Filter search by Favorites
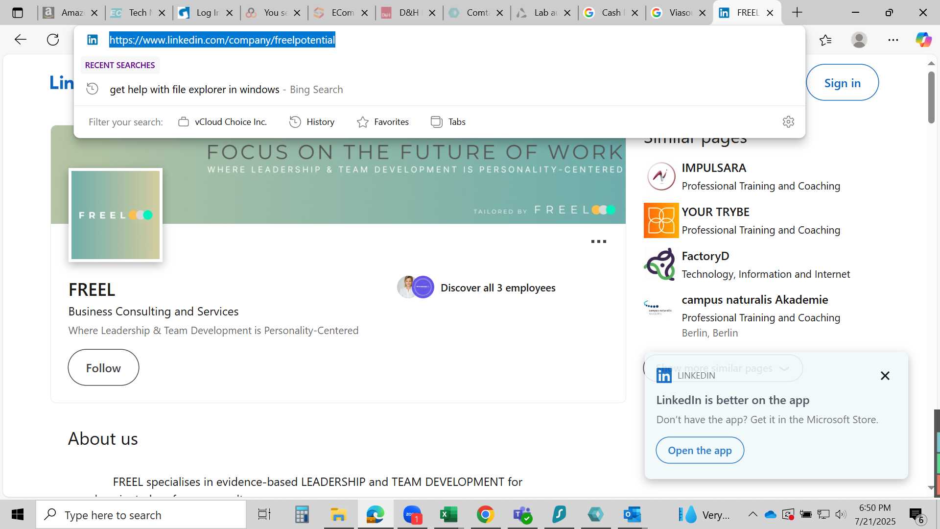 pyautogui.click(x=383, y=122)
